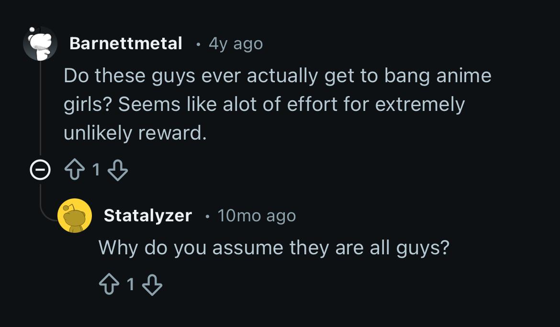Open Barnettmetal's avatar profile picture
This screenshot has width=560, height=327.
point(40,44)
